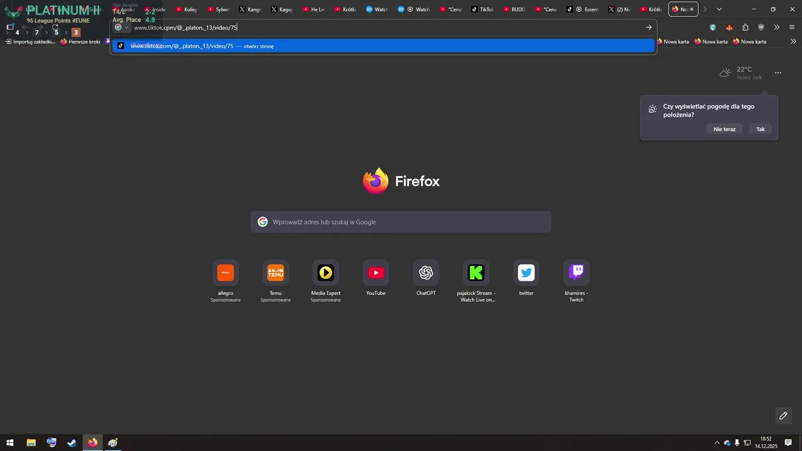This screenshot has height=451, width=802.
Task: Open the Temu sponsored shortcut
Action: (276, 272)
